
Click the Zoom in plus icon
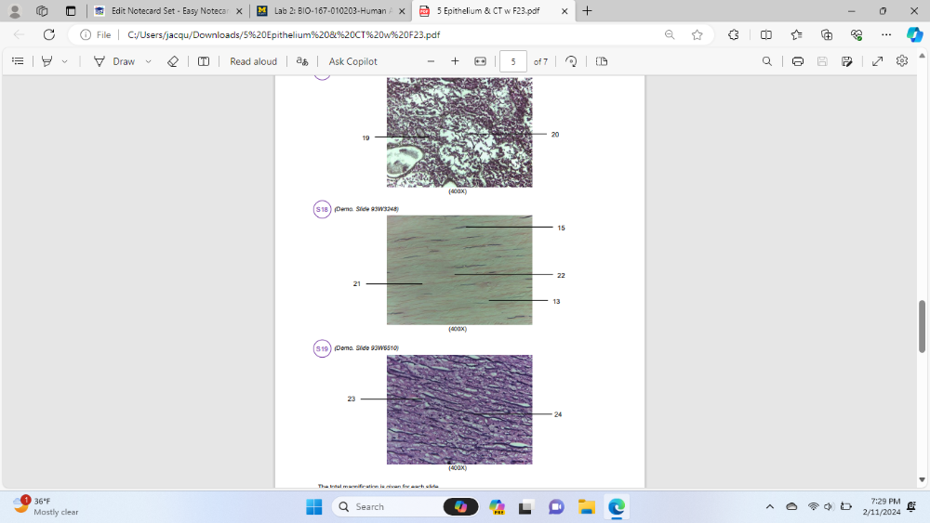coord(455,61)
